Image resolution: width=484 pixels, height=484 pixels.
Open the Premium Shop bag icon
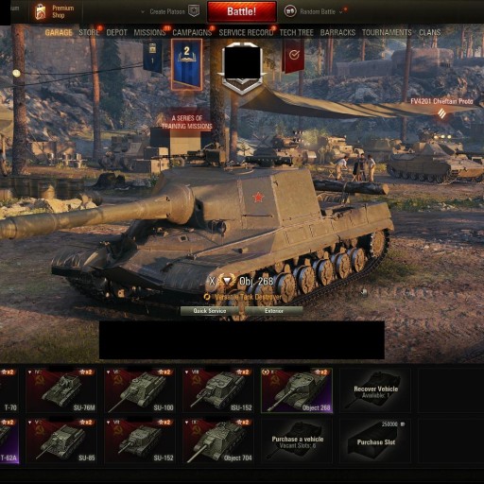click(41, 11)
